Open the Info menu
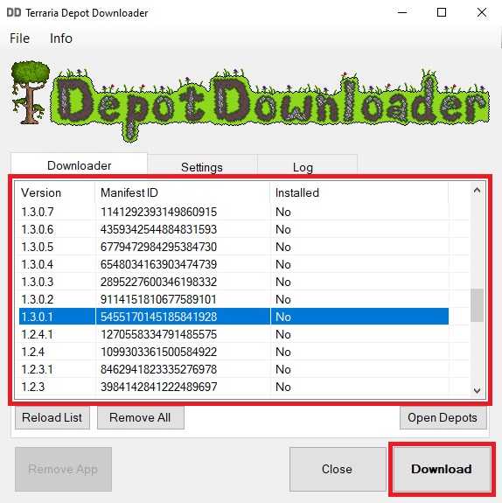Viewport: 502px width, 503px height. point(61,38)
